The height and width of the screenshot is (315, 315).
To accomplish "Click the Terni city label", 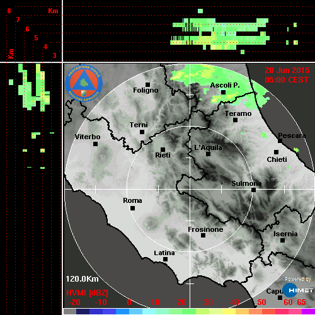I will tap(139, 125).
